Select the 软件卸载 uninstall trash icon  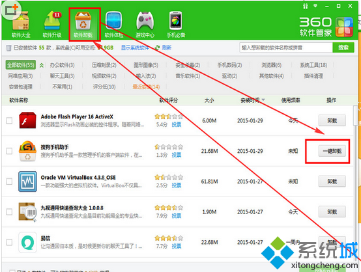(83, 21)
